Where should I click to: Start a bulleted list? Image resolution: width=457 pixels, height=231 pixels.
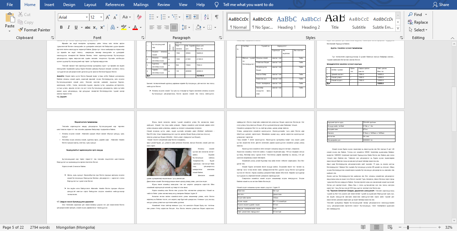[152, 17]
